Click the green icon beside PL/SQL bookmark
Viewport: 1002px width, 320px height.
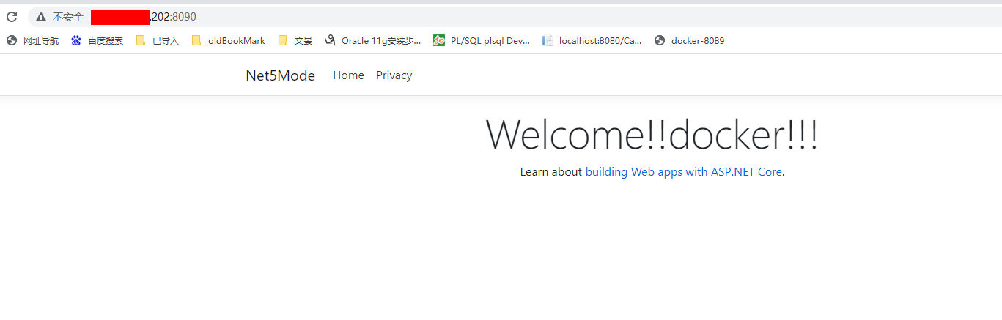439,41
